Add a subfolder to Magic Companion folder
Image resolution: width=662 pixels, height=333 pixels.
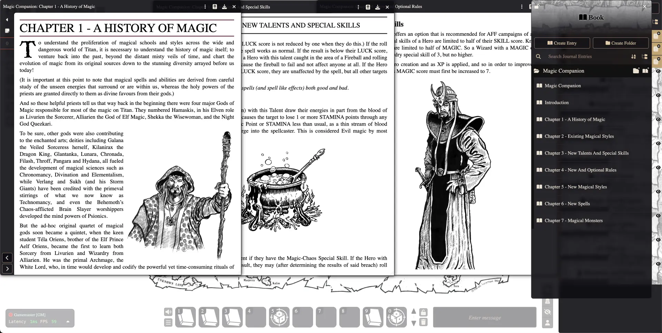636,71
